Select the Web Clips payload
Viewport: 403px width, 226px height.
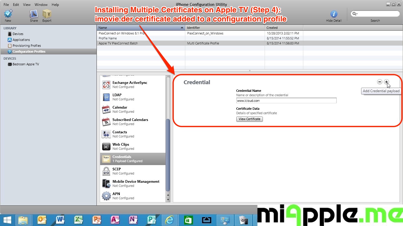[121, 146]
